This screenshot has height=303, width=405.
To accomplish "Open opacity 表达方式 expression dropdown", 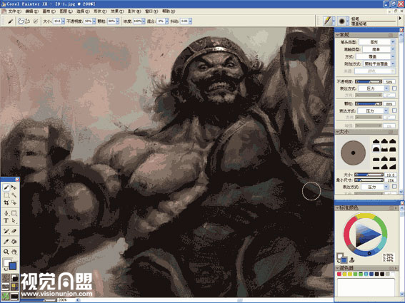I will point(374,88).
